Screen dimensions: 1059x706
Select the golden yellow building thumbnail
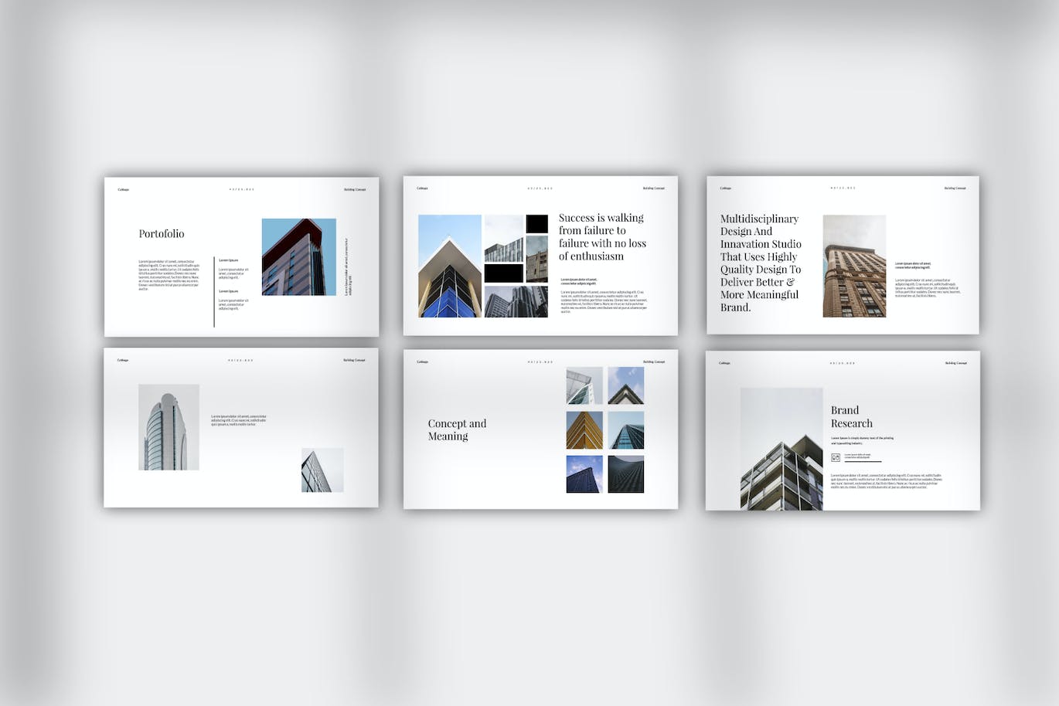coord(584,430)
